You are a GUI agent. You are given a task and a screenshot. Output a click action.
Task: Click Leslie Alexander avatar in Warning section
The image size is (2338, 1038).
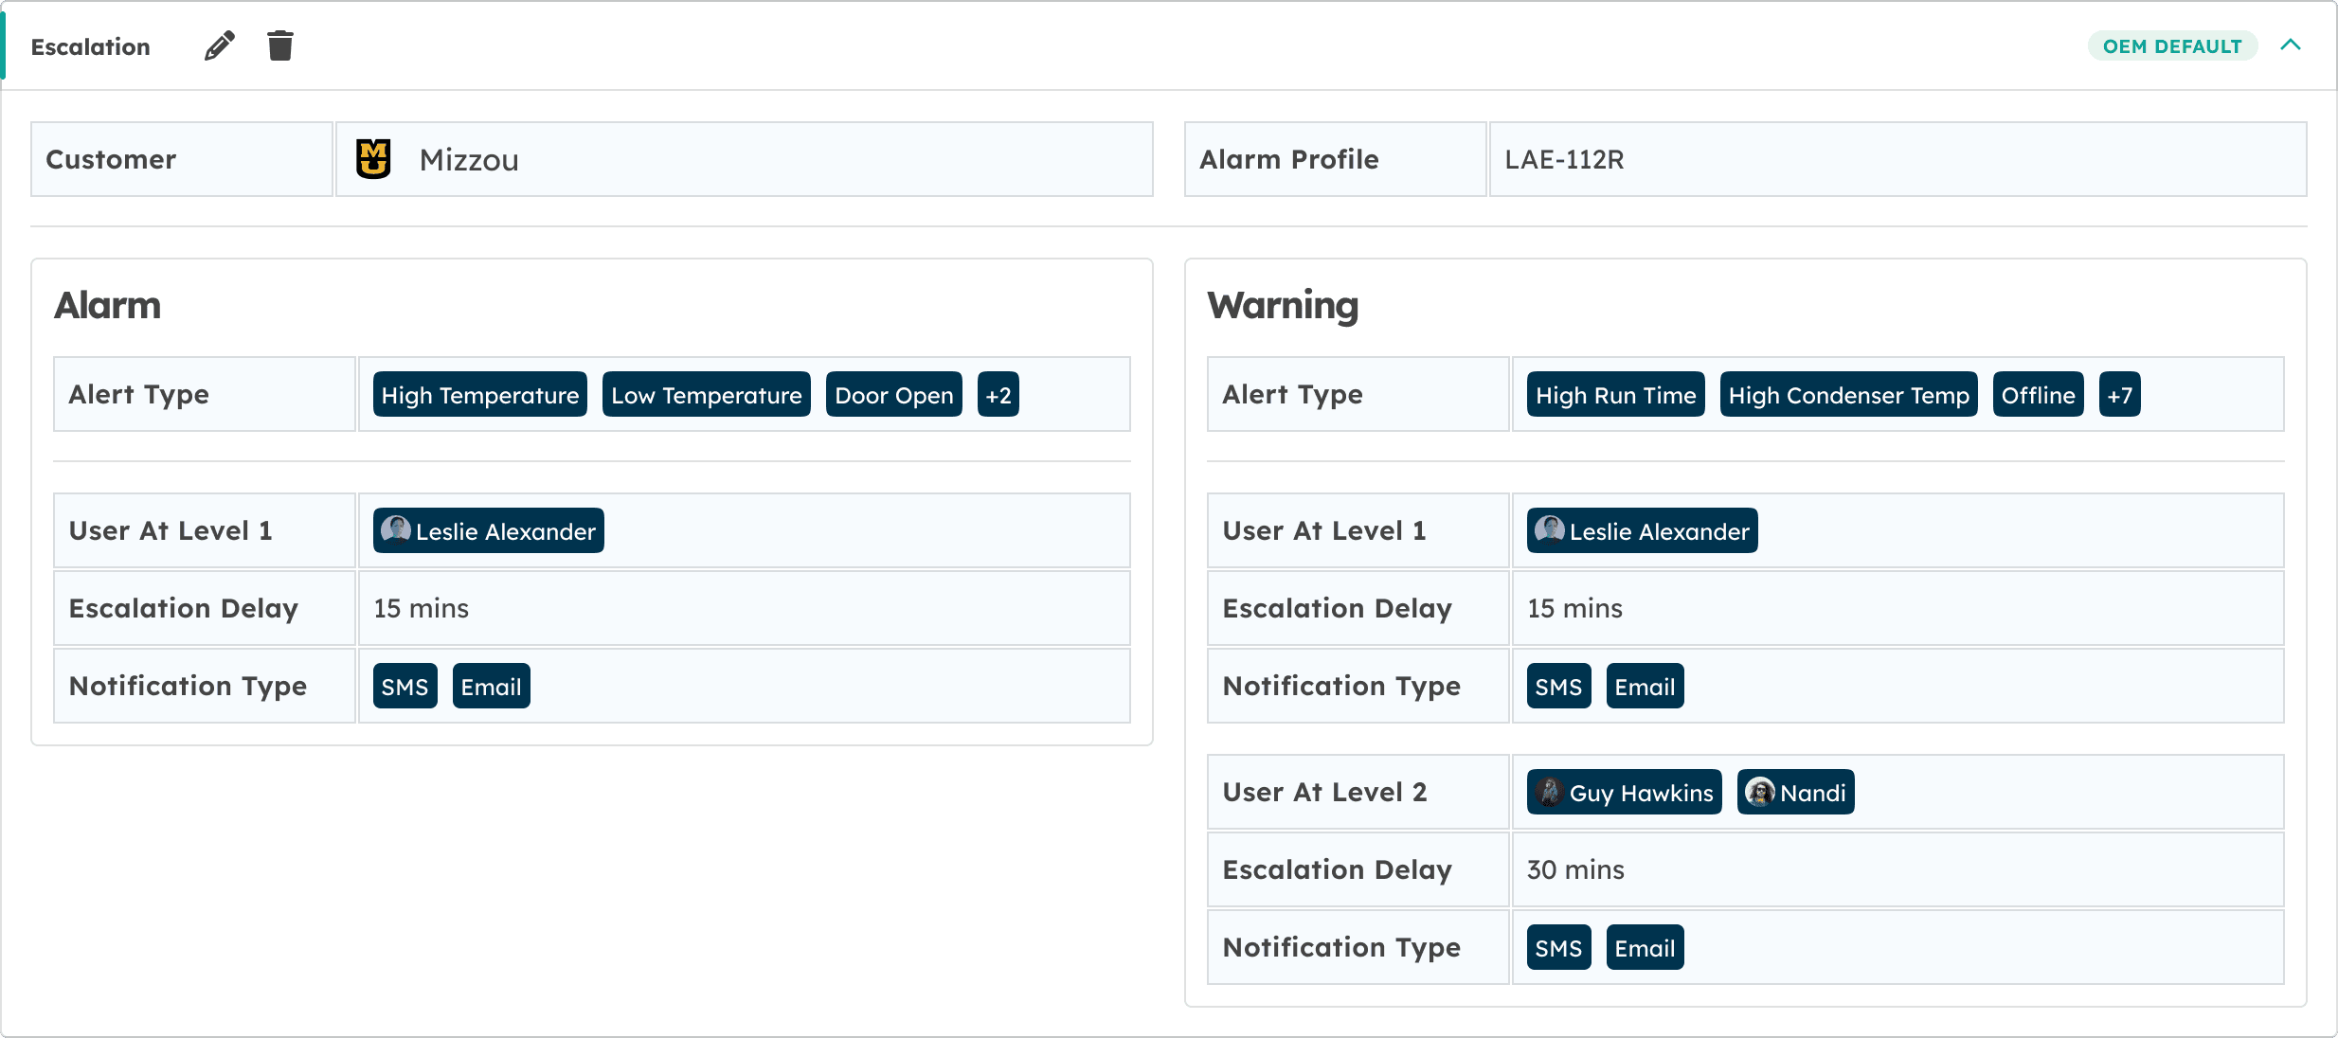(x=1549, y=529)
